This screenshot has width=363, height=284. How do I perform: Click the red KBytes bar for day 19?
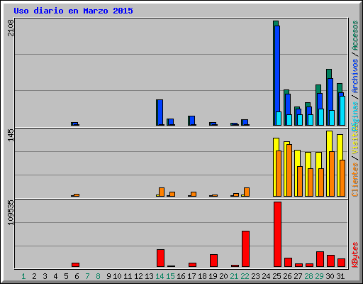(213, 261)
